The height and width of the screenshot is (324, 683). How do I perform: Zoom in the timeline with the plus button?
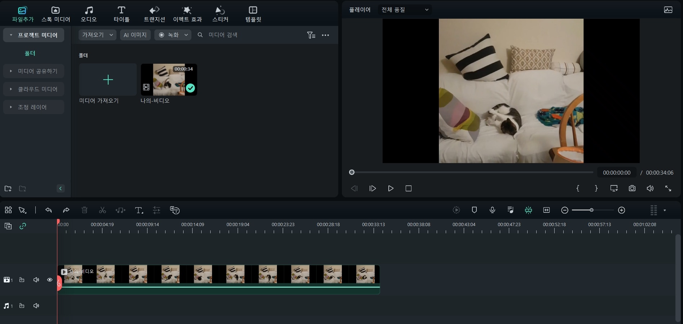pyautogui.click(x=621, y=210)
